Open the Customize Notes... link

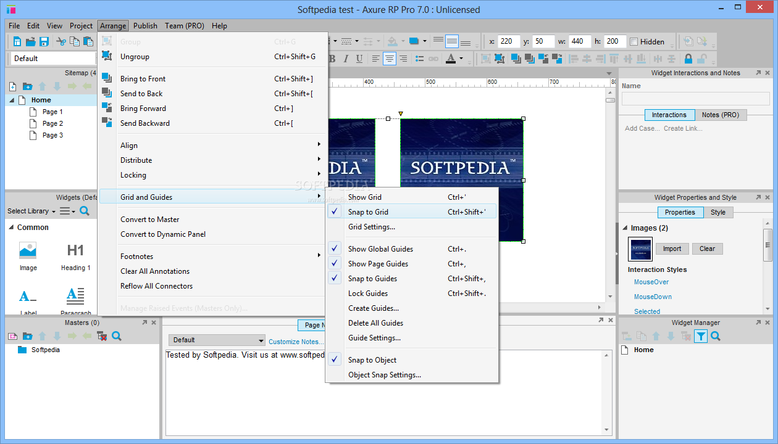click(296, 342)
